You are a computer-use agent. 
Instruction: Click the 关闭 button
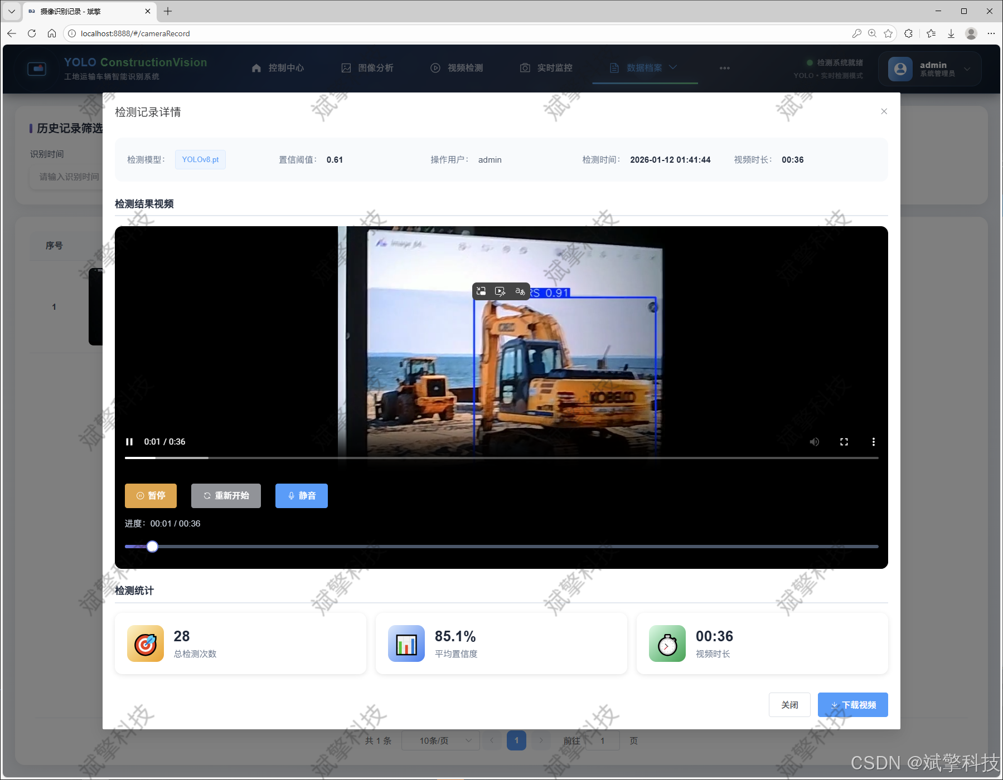pyautogui.click(x=789, y=705)
